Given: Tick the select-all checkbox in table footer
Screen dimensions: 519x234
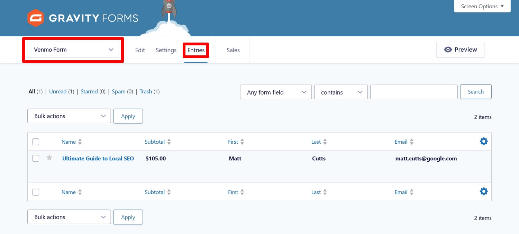Looking at the screenshot, I should tap(36, 192).
